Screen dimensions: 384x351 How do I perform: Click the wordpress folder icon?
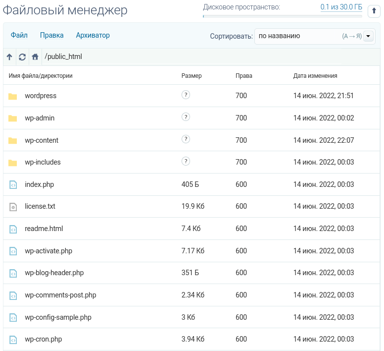point(13,96)
